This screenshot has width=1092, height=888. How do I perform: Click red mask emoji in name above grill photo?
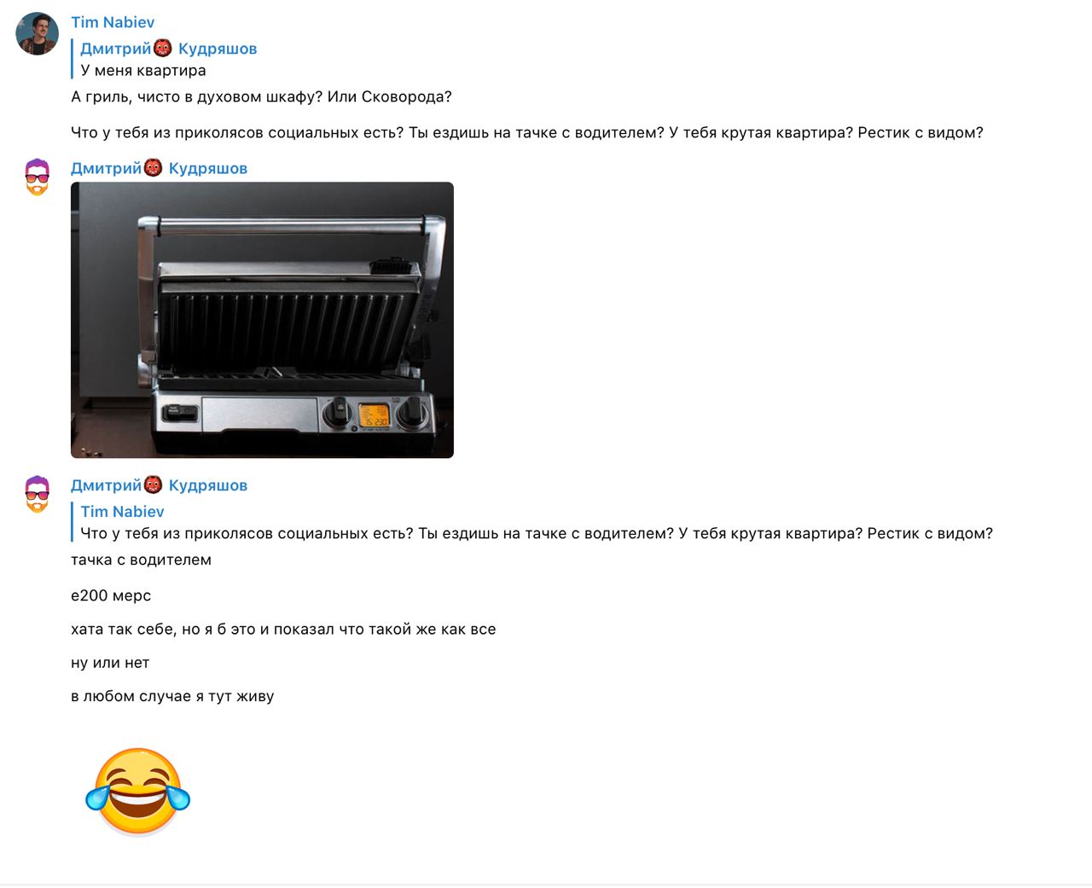tap(154, 168)
